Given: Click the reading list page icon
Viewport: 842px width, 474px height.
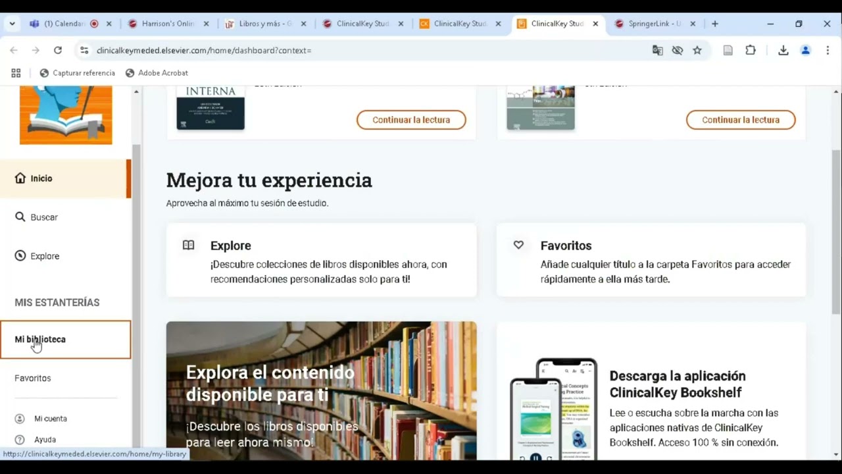Looking at the screenshot, I should tap(728, 50).
